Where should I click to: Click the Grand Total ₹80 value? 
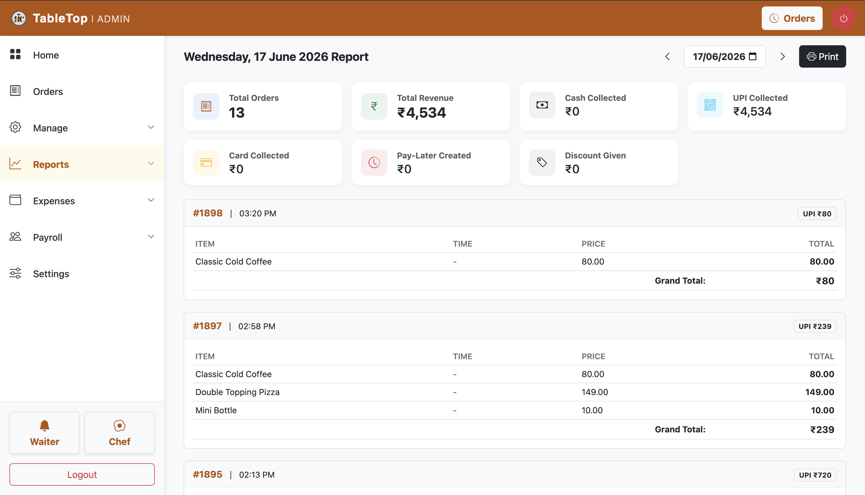(825, 281)
